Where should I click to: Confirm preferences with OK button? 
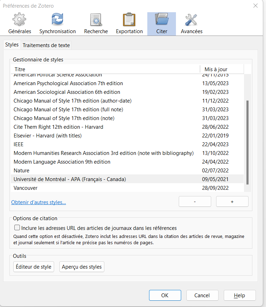point(165,295)
